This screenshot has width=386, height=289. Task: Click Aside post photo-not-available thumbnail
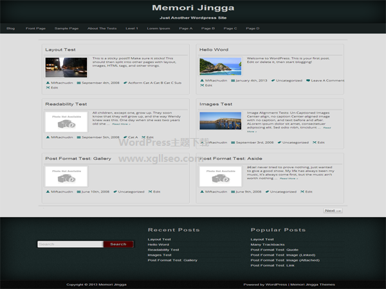(x=221, y=176)
